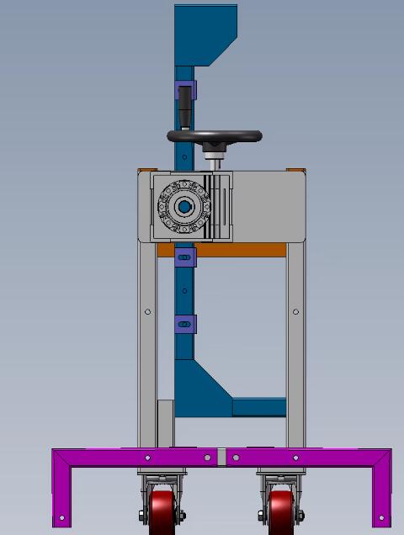Select the blue horizontal arm at the column base
Image resolution: width=404 pixels, height=535 pixels.
point(259,407)
